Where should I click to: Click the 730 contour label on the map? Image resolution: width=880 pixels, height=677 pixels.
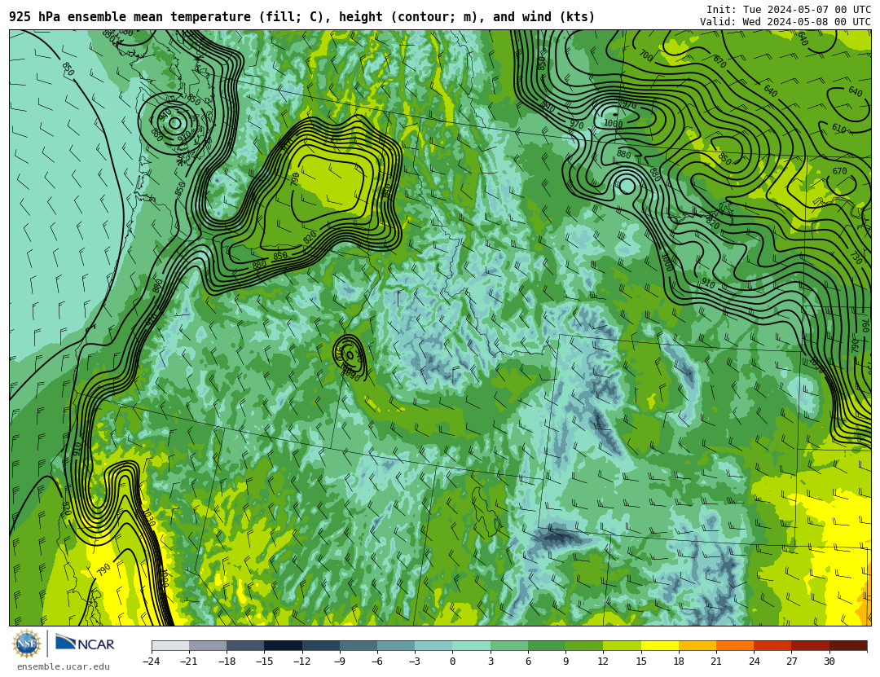856,257
